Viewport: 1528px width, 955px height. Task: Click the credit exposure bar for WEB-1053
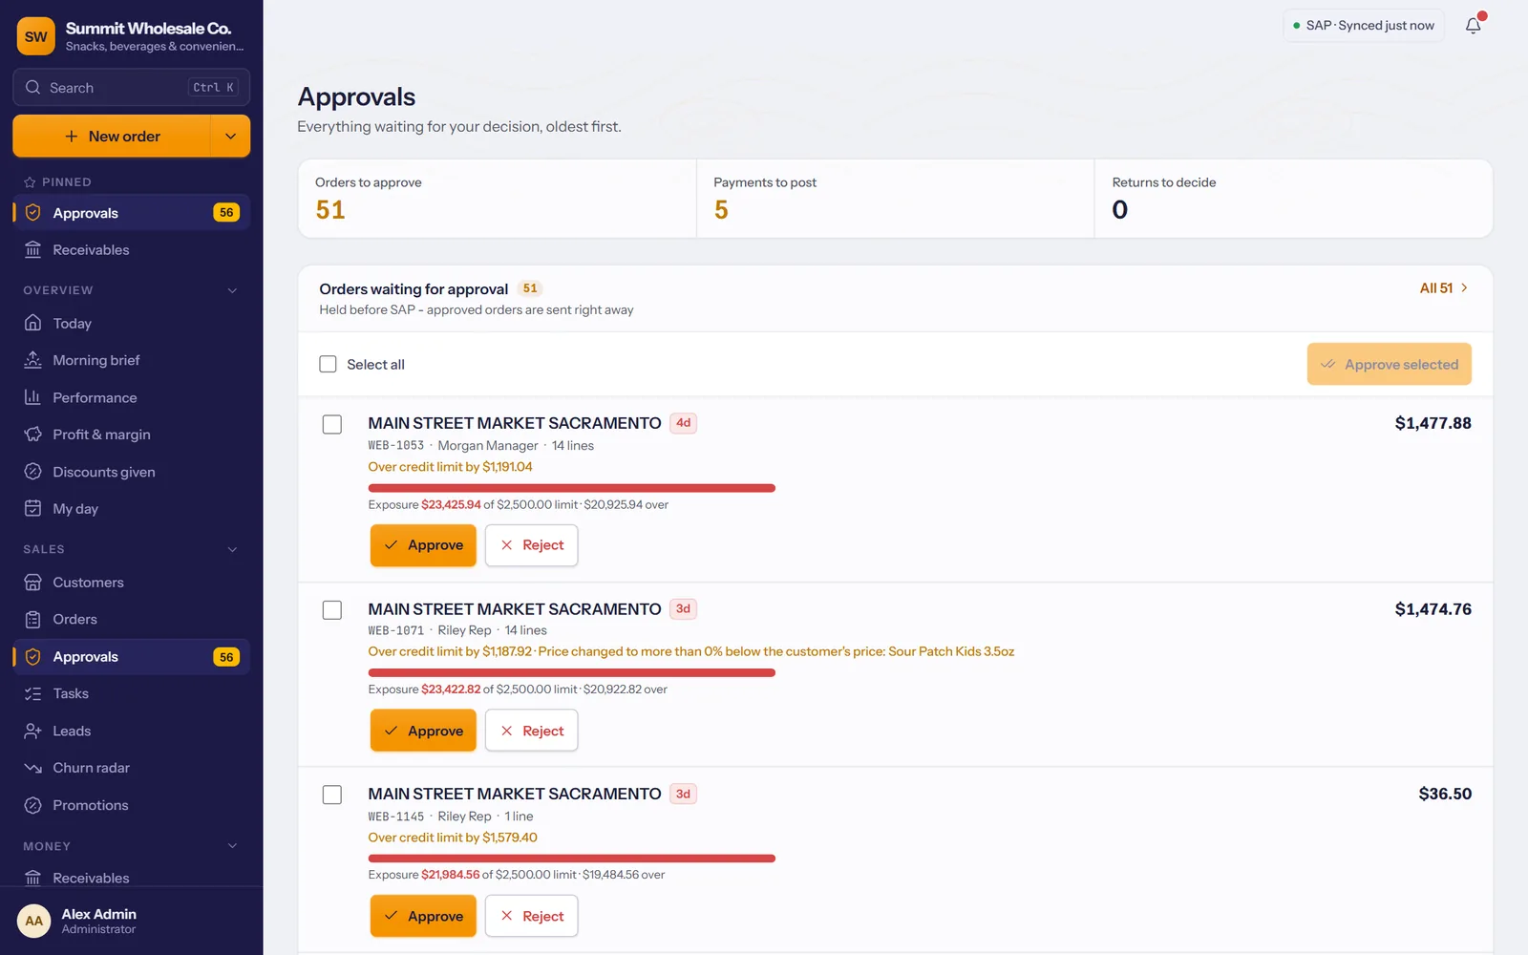tap(572, 488)
